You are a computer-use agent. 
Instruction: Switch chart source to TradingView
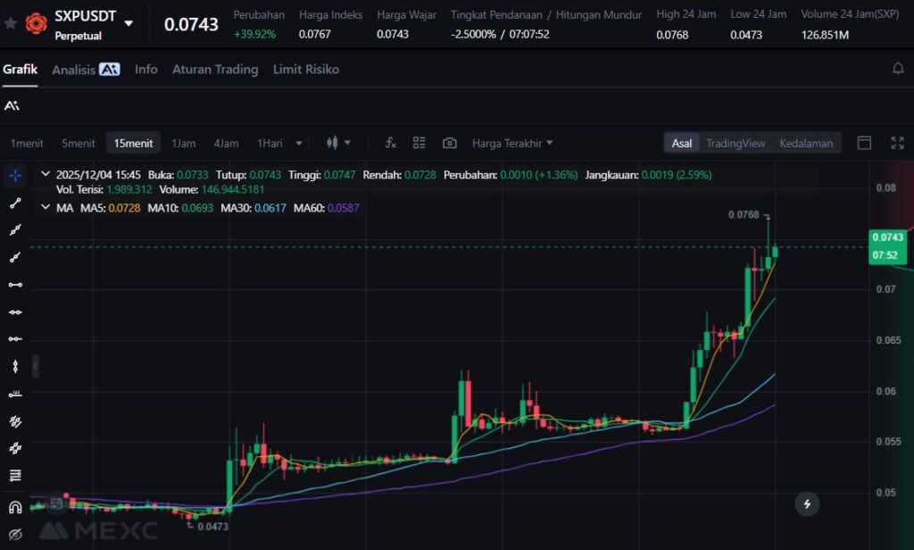tap(735, 143)
